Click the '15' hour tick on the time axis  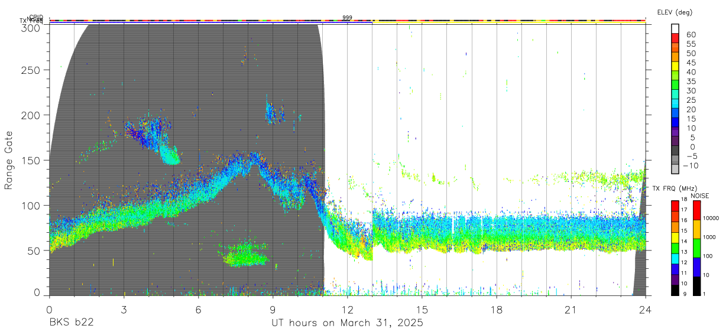(x=422, y=309)
